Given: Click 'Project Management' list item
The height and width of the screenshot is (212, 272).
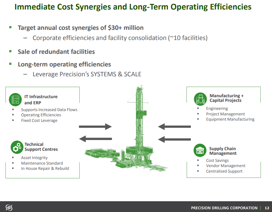Looking at the screenshot, I should [226, 114].
